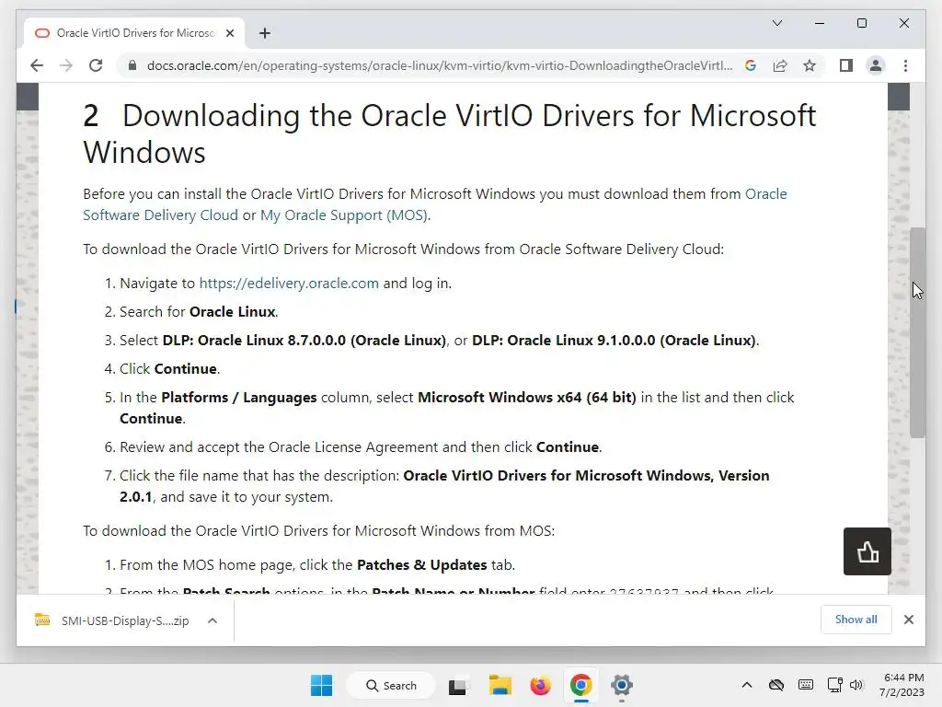The width and height of the screenshot is (942, 707).
Task: Click the cloud sync tray icon
Action: click(776, 685)
